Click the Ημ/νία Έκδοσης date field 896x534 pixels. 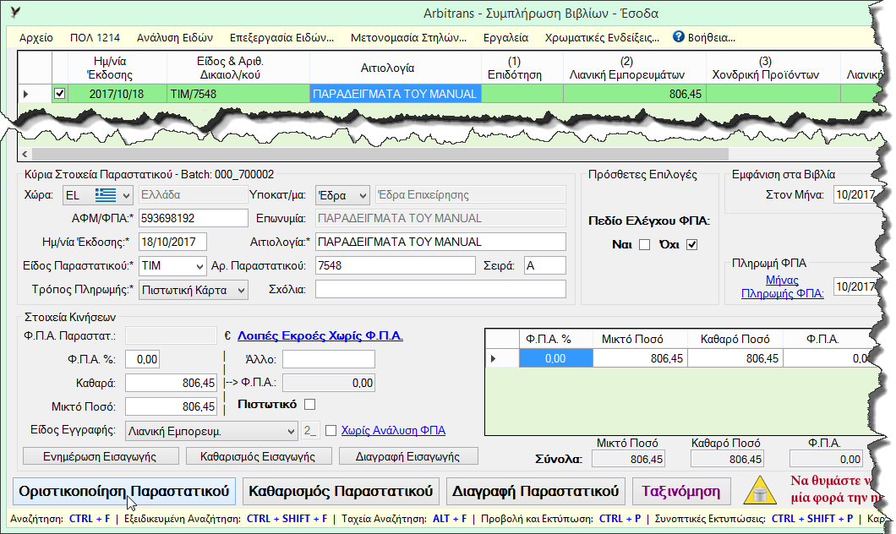click(172, 242)
